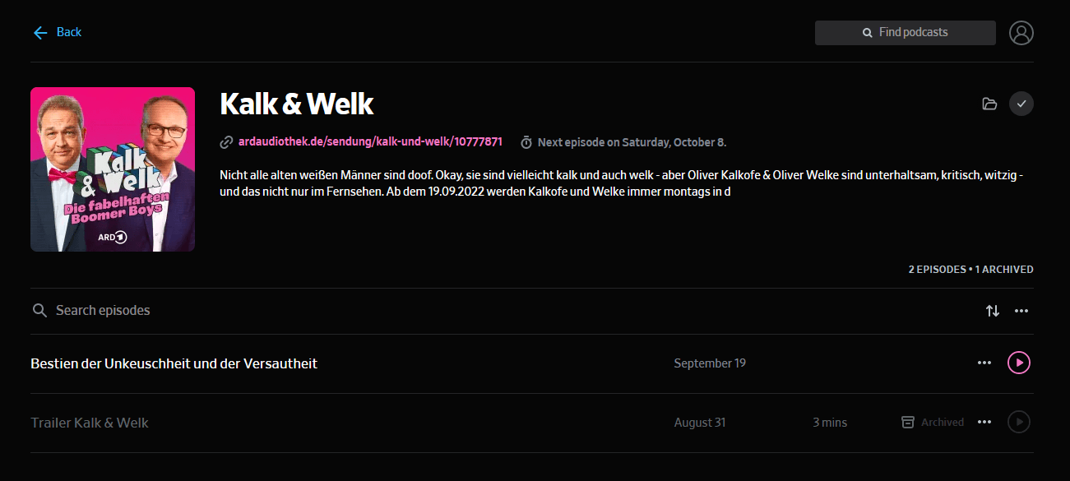The image size is (1070, 481).
Task: Click the link chain icon
Action: click(226, 142)
